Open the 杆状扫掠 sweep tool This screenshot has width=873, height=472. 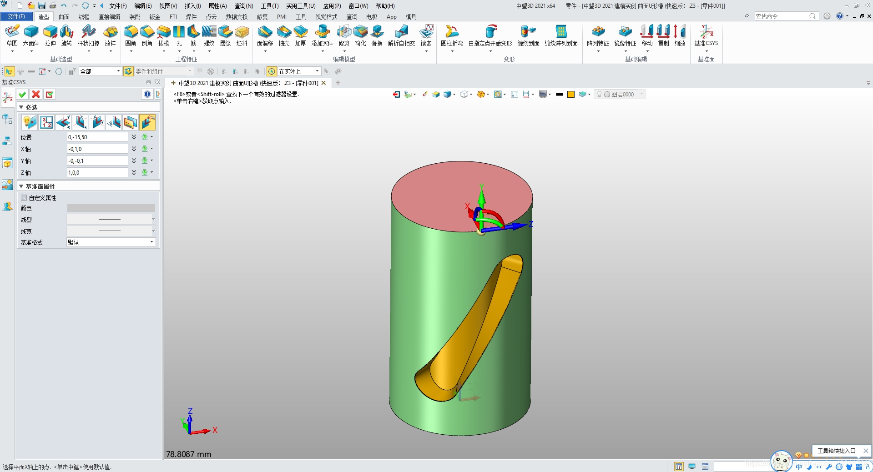88,36
